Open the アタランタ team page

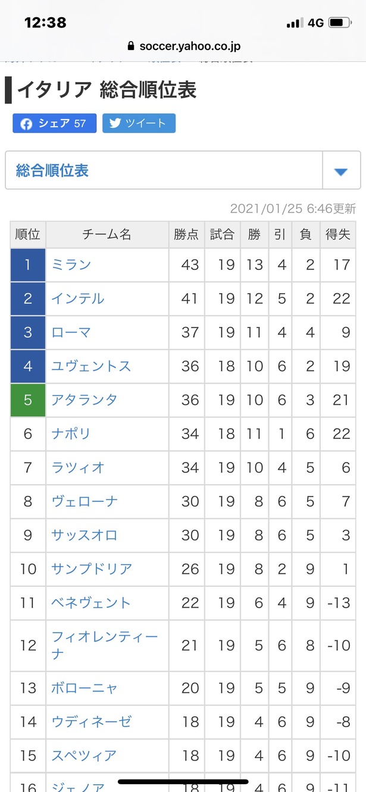coord(85,400)
